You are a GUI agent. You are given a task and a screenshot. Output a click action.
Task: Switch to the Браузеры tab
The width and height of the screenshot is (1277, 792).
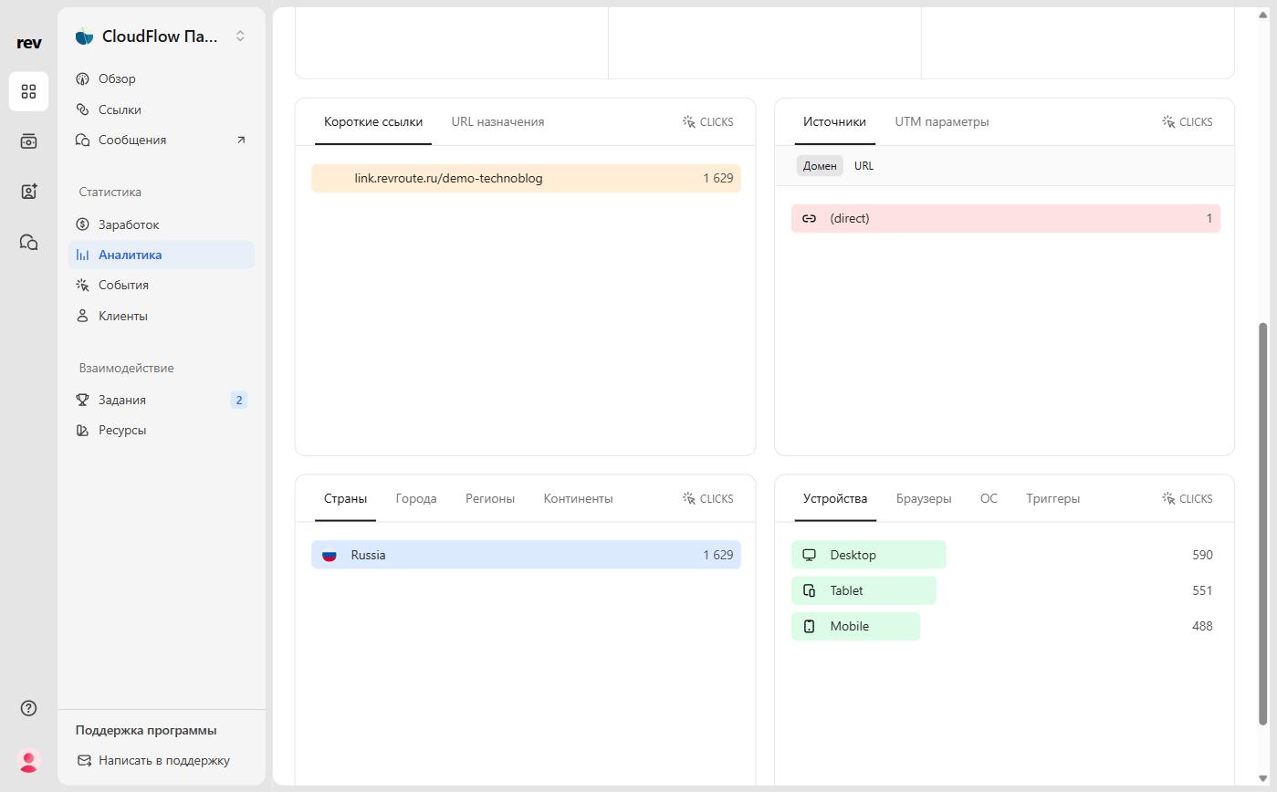coord(924,498)
